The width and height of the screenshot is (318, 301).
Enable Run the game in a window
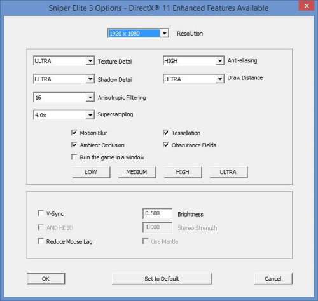click(74, 157)
